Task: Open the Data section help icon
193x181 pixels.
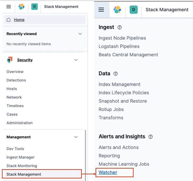Action: (115, 74)
